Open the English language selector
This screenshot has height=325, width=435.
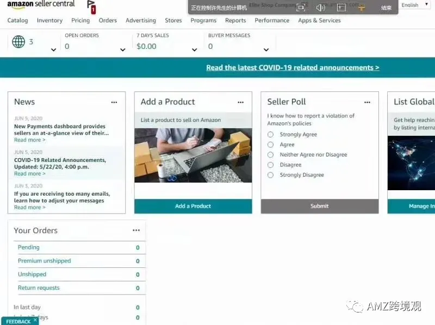pyautogui.click(x=414, y=5)
